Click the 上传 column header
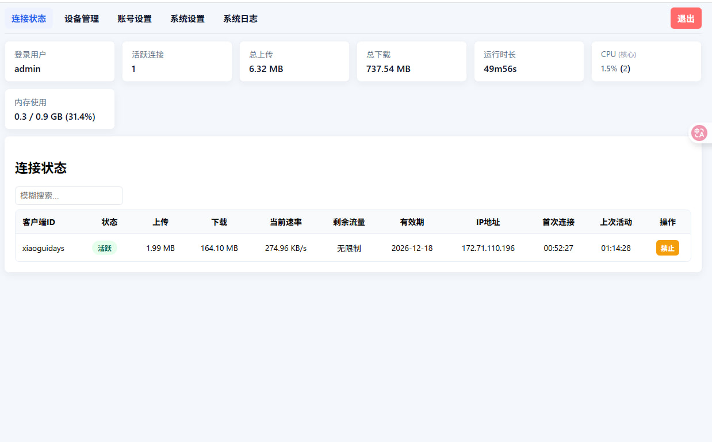Screen dimensions: 712x442 160,222
